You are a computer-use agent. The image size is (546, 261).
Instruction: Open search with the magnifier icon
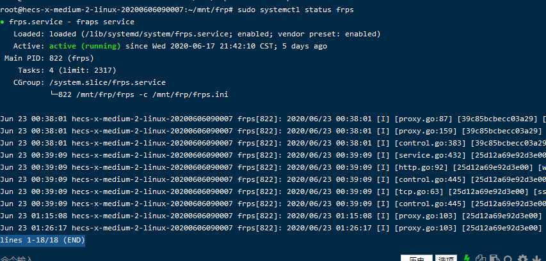tap(507, 258)
